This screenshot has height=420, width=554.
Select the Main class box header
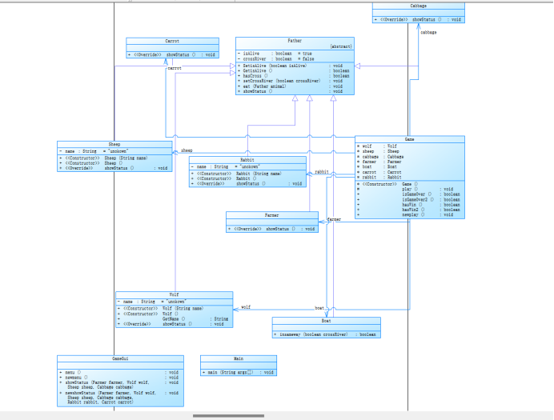point(239,358)
